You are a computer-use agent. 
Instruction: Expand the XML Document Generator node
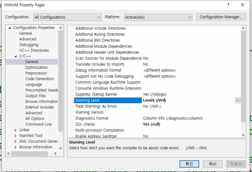coord(16,141)
